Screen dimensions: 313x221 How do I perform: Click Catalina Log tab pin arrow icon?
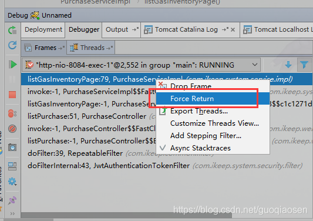click(225, 29)
